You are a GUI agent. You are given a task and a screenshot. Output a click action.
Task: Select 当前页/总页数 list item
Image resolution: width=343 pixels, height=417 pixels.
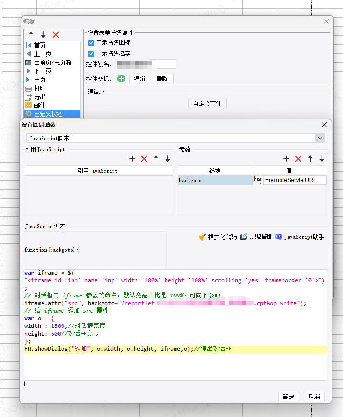coord(52,62)
